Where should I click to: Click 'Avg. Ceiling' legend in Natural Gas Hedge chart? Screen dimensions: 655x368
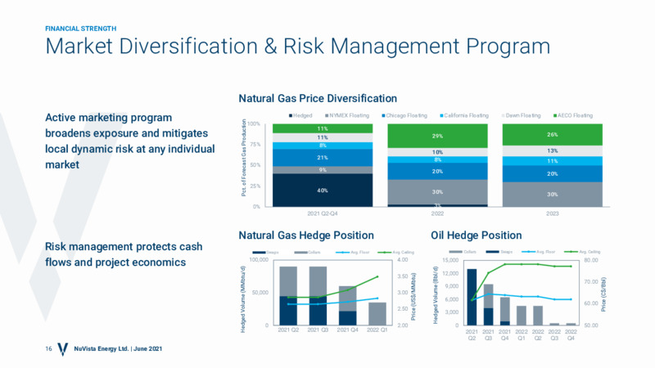[396, 252]
